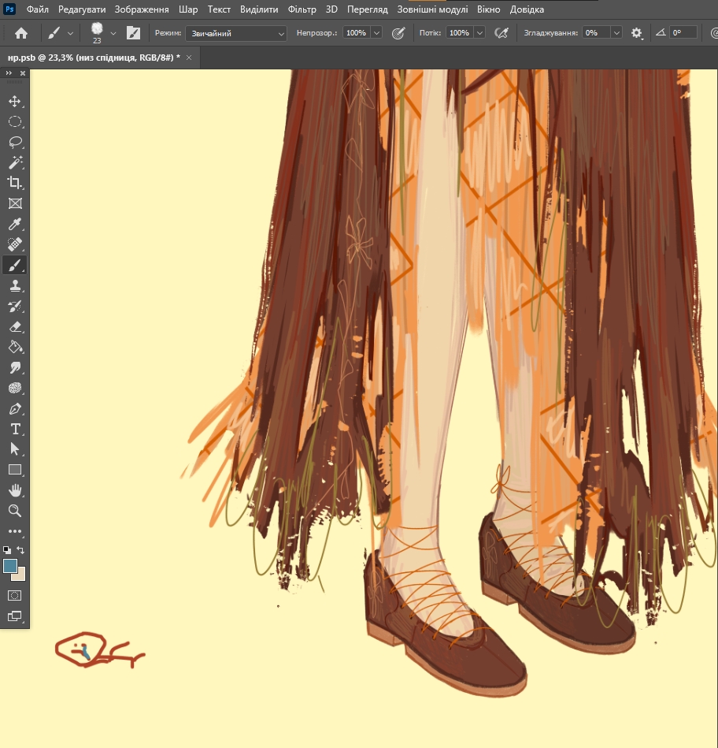
Task: Swap foreground and background colors
Action: (x=21, y=549)
